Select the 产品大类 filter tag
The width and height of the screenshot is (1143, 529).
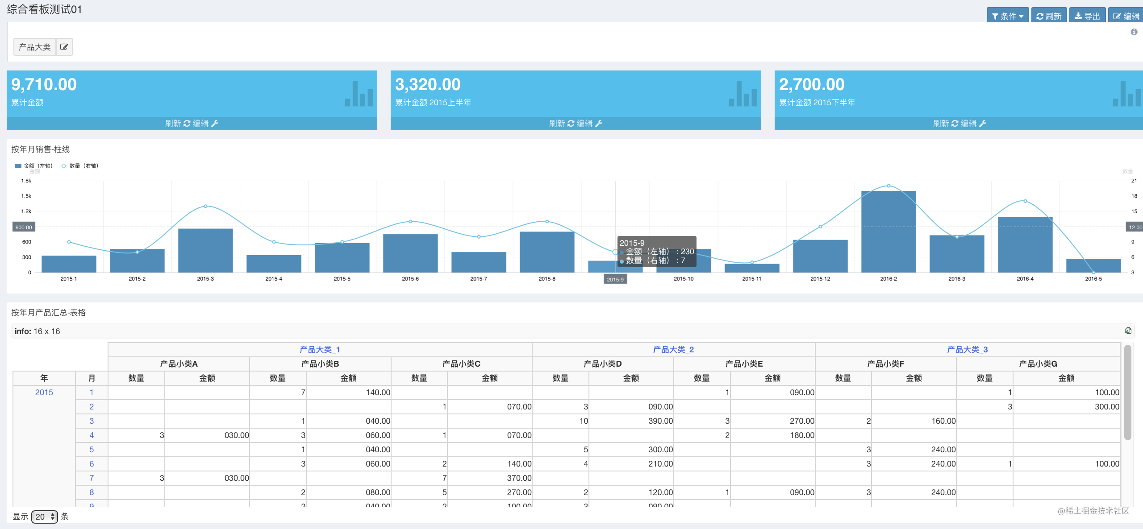35,47
